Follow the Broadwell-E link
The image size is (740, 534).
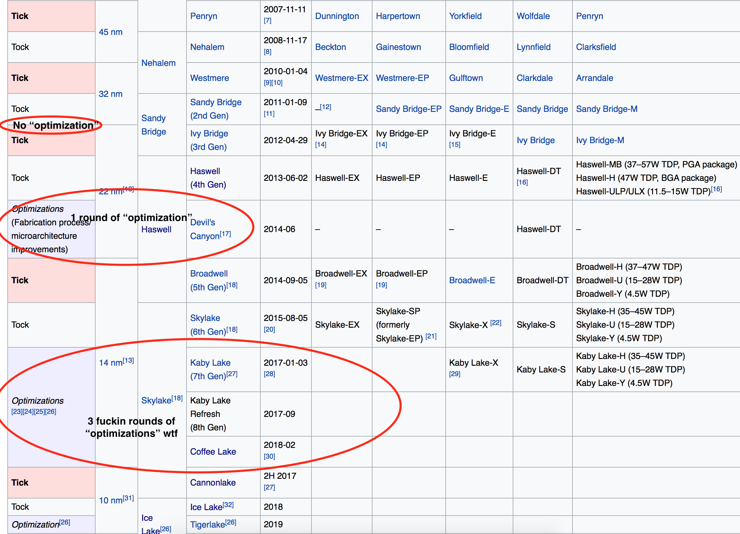[472, 280]
